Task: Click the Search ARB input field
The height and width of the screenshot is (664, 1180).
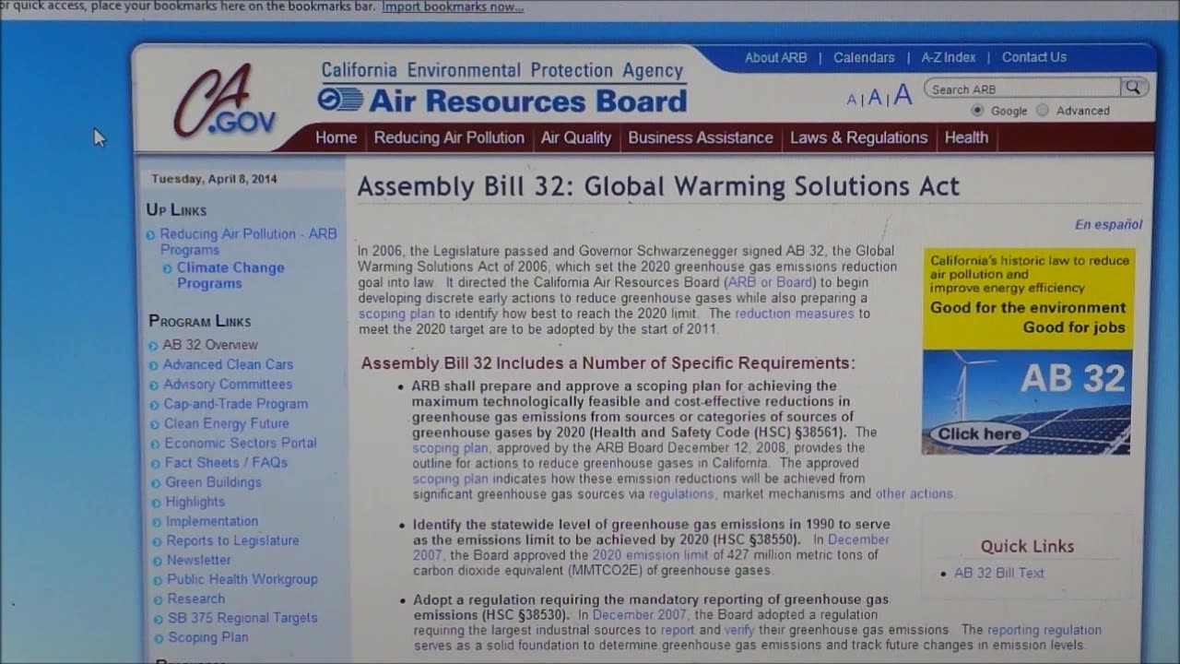Action: 1023,89
